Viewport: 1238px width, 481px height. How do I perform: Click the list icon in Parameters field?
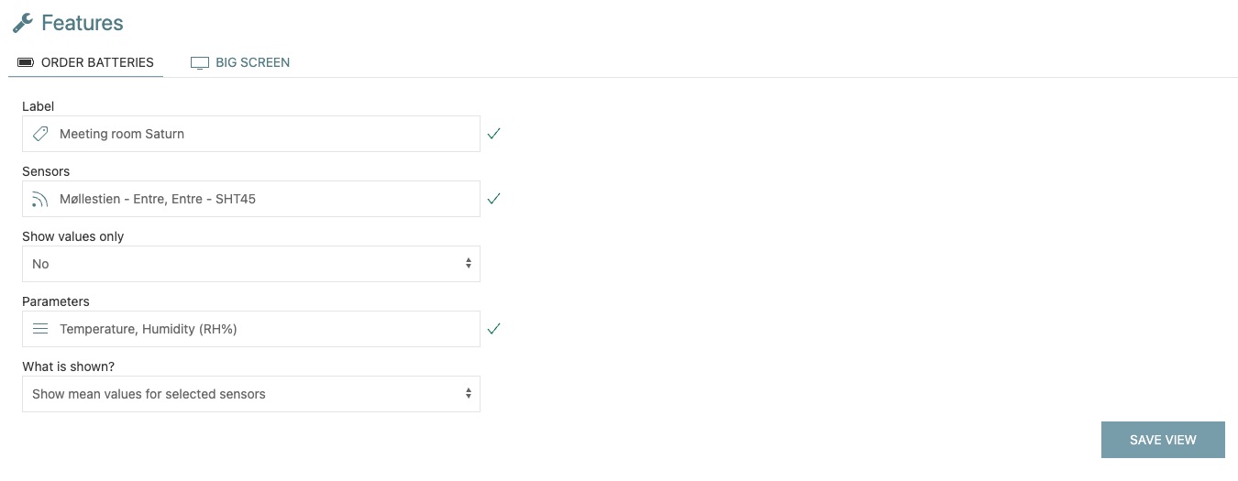point(40,329)
